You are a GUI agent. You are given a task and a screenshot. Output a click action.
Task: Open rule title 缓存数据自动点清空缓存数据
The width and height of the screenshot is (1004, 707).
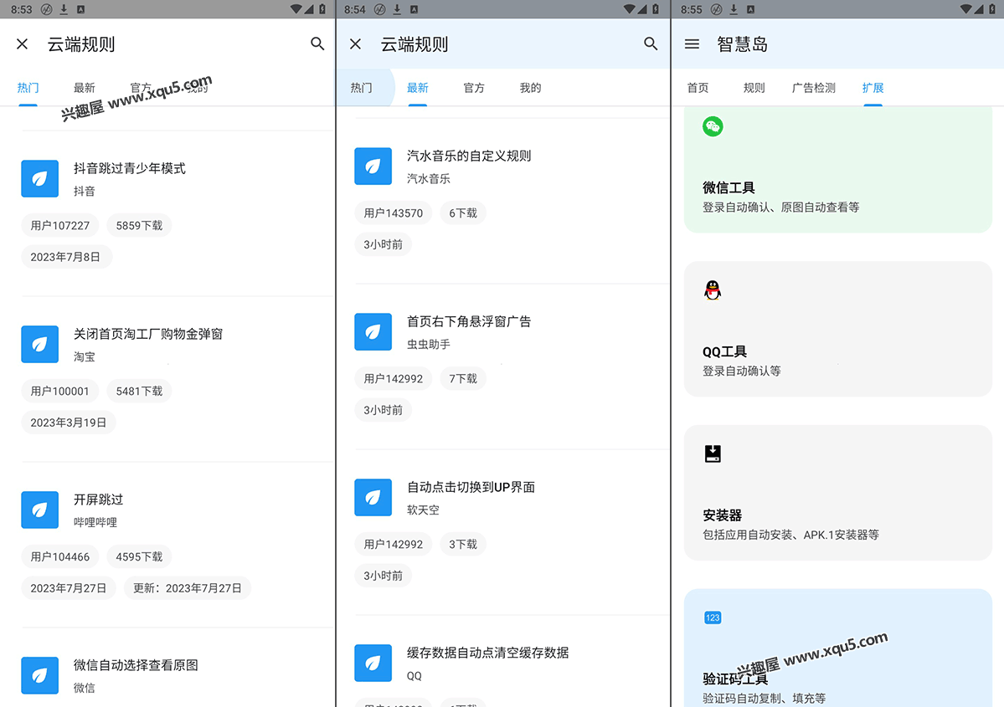[x=488, y=653]
